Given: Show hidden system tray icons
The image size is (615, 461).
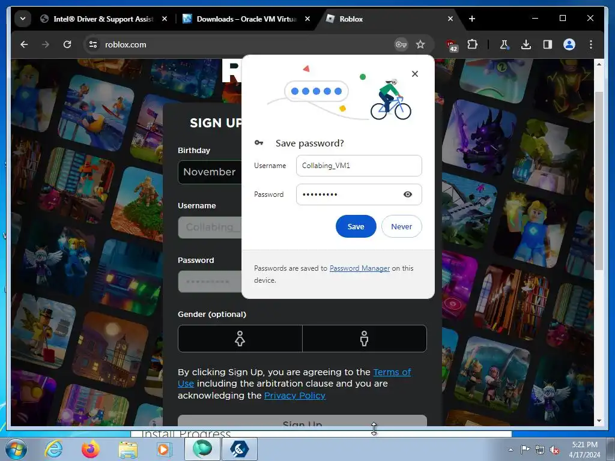Looking at the screenshot, I should 510,450.
